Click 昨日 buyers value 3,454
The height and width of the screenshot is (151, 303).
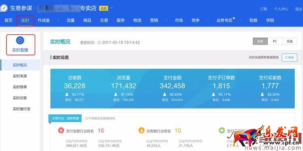pyautogui.click(x=275, y=100)
